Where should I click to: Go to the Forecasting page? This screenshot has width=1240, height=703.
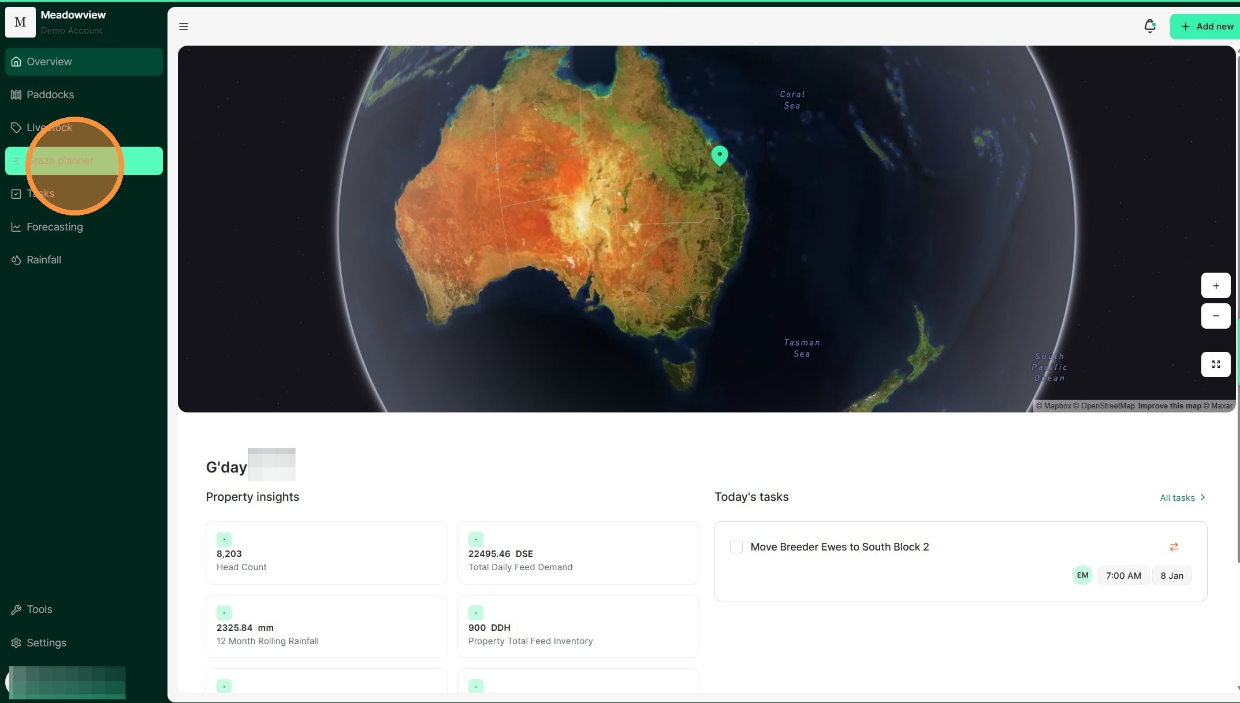coord(54,227)
